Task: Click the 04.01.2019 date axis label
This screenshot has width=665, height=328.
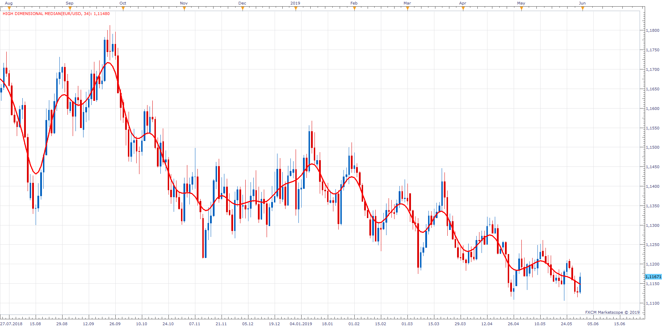Action: [301, 324]
